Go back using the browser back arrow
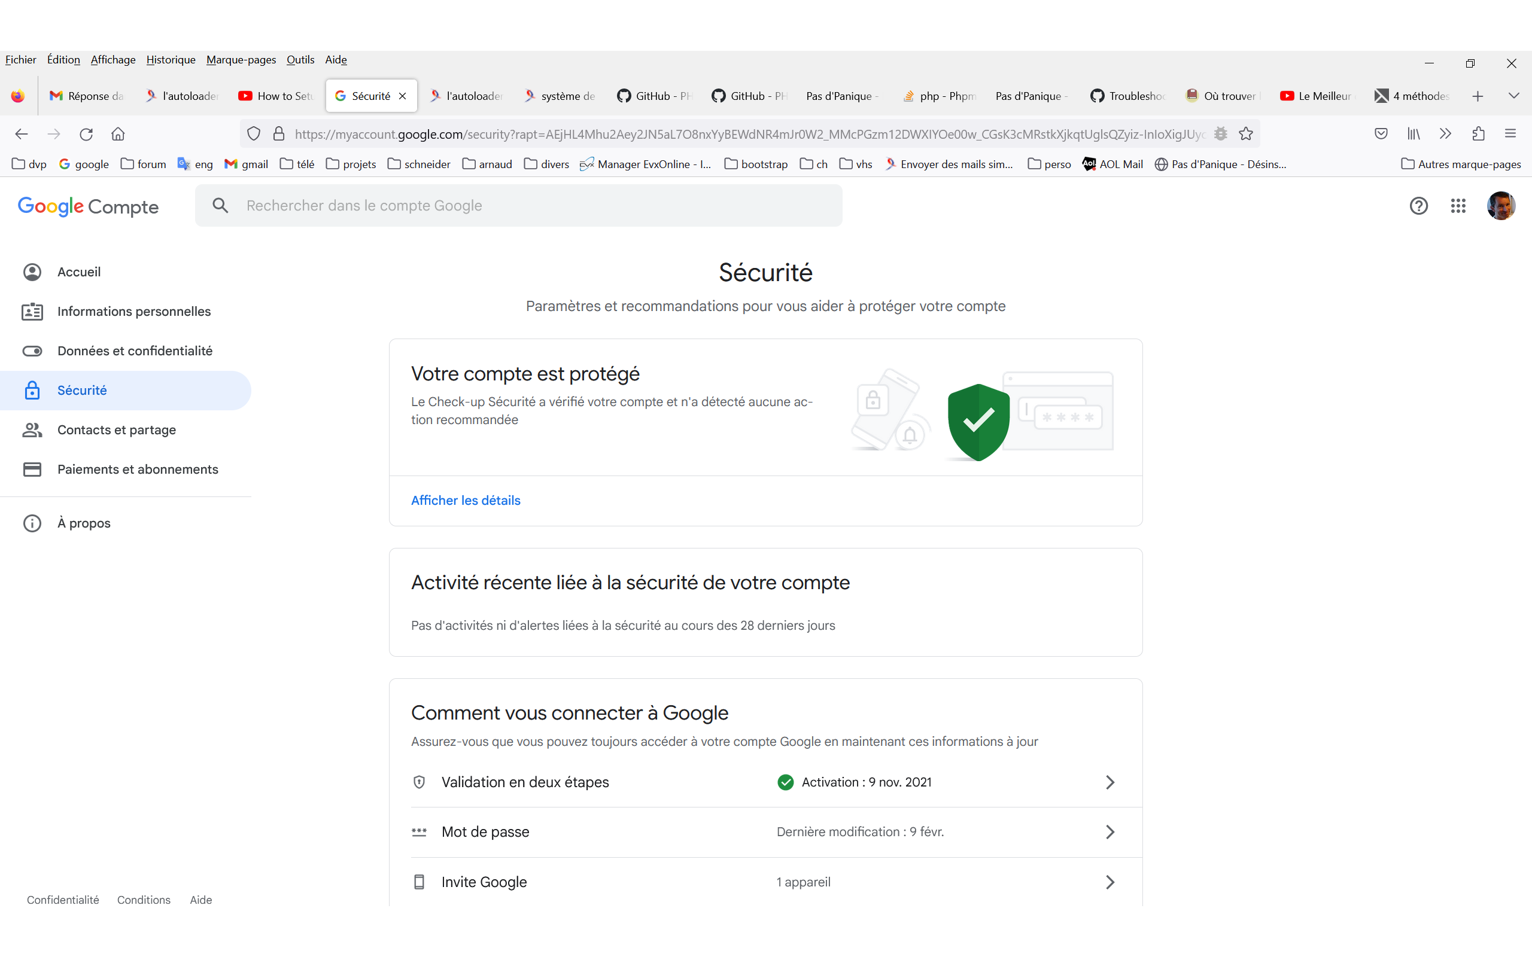Screen dimensions: 1532x957 (x=22, y=134)
